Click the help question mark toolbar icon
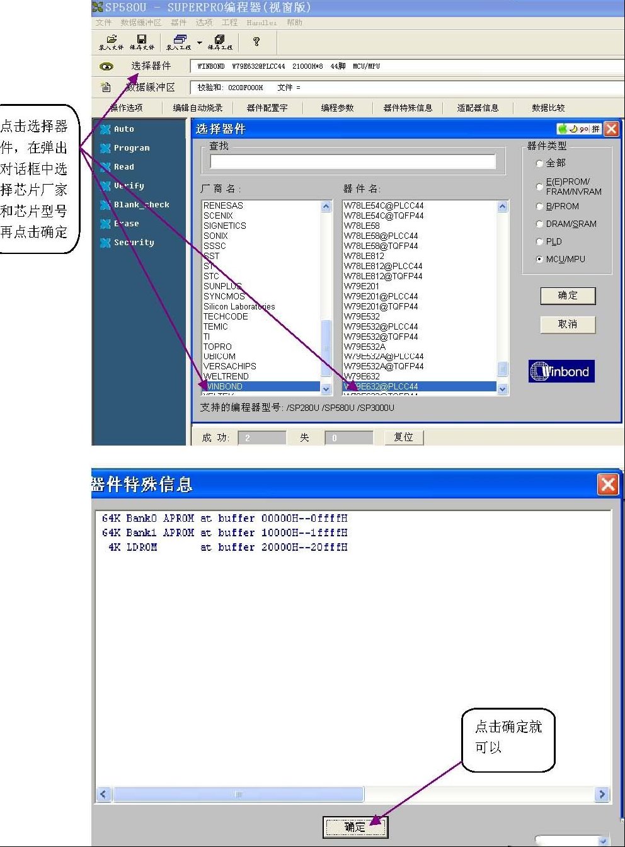Viewport: 625px width, 847px height. 256,42
